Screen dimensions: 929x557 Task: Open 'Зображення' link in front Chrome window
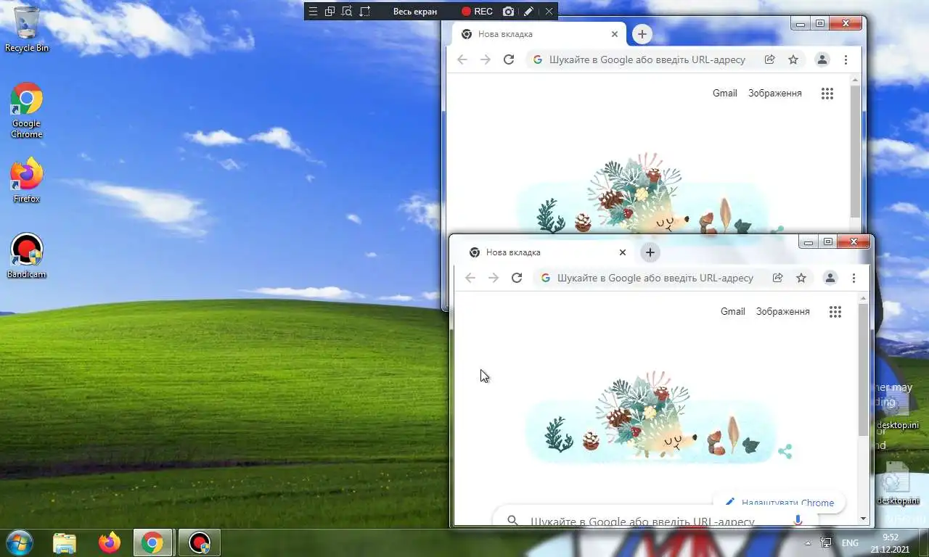(x=783, y=311)
